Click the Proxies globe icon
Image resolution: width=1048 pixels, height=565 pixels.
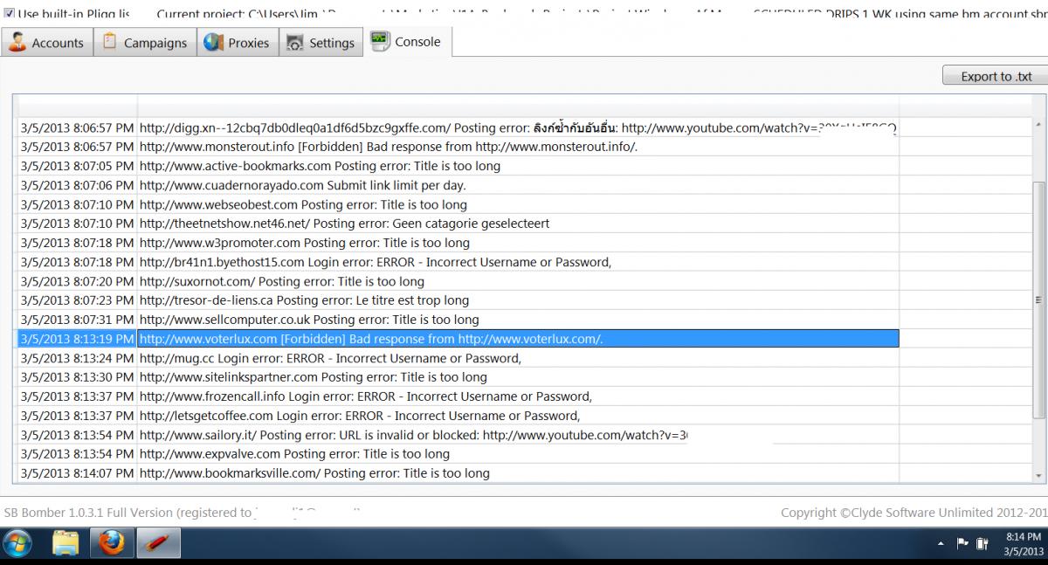[213, 42]
